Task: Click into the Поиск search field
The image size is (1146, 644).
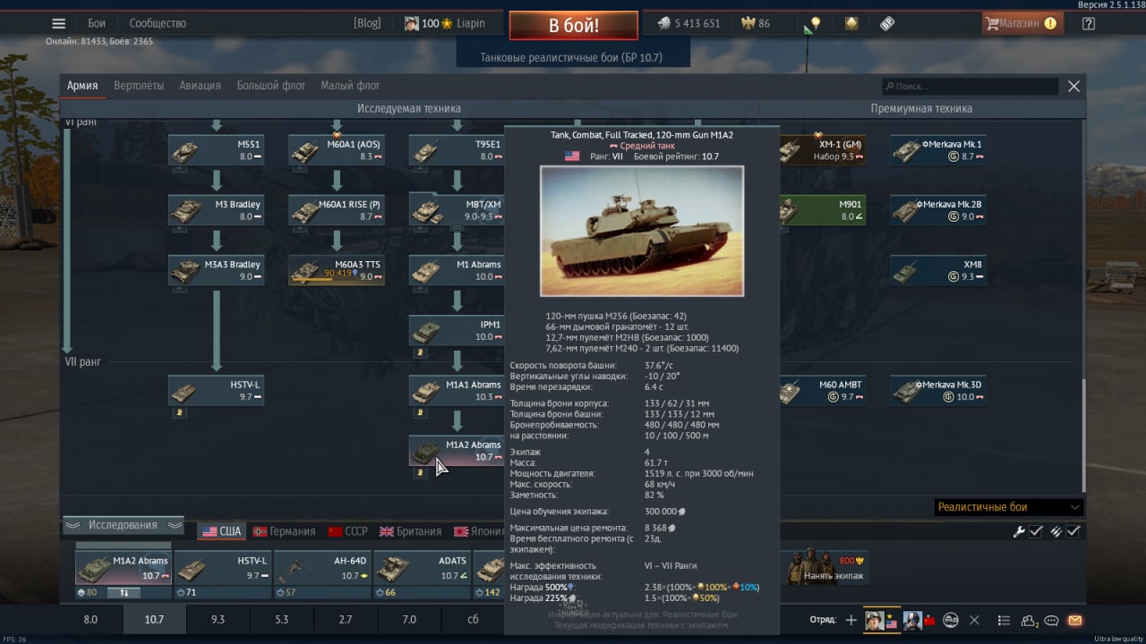Action: pyautogui.click(x=970, y=87)
